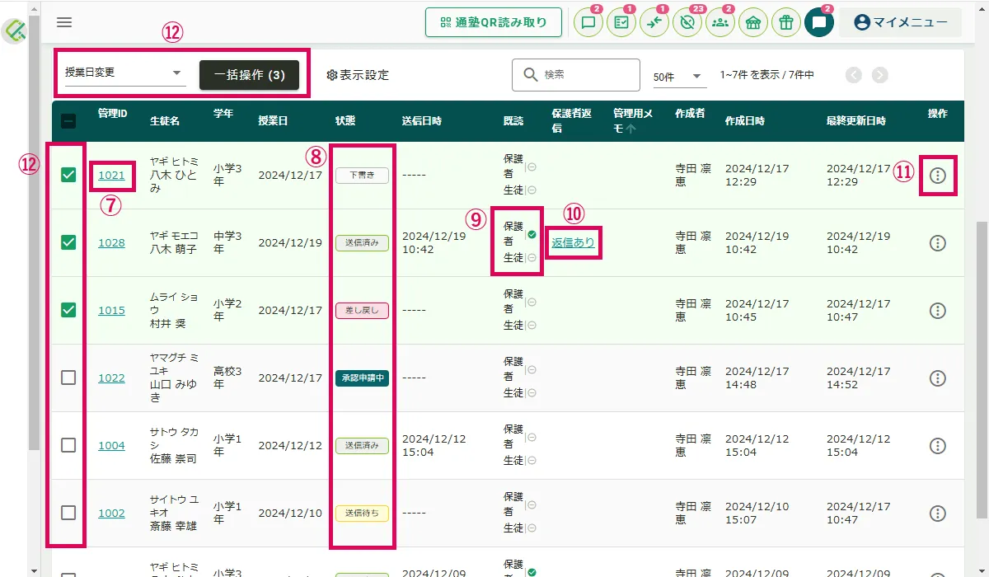Click 管理用メモ sort arrow icon
The image size is (989, 577).
pyautogui.click(x=632, y=129)
